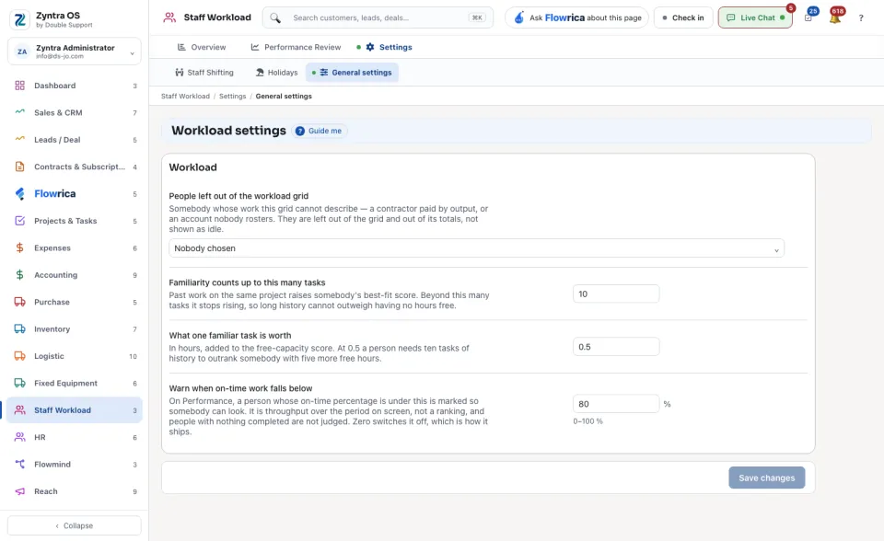This screenshot has height=541, width=884.
Task: Click the Save changes button
Action: click(767, 478)
